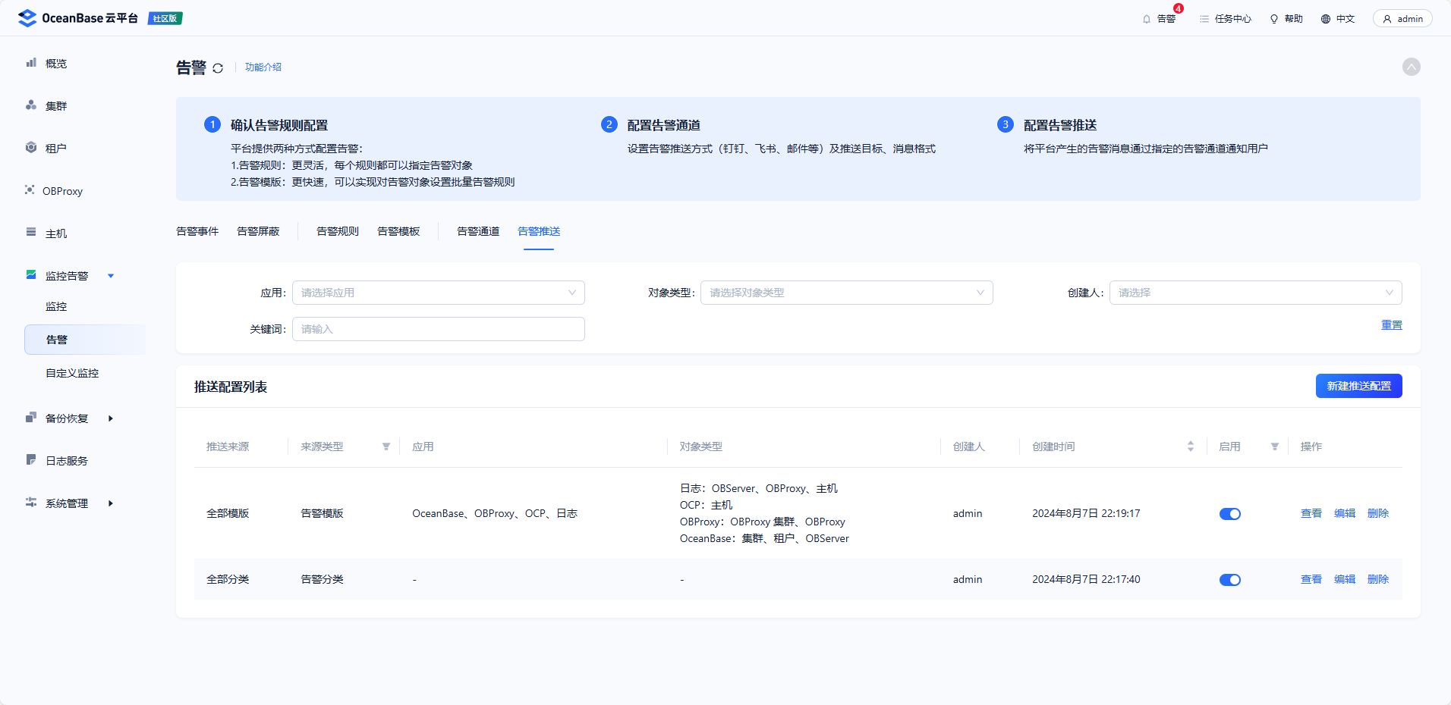Select the 告警推送 tab
The width and height of the screenshot is (1451, 705).
coord(539,231)
